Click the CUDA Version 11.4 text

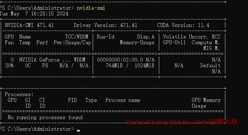tap(183, 25)
